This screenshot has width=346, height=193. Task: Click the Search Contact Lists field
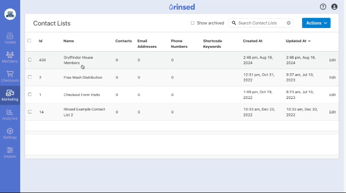coord(259,23)
